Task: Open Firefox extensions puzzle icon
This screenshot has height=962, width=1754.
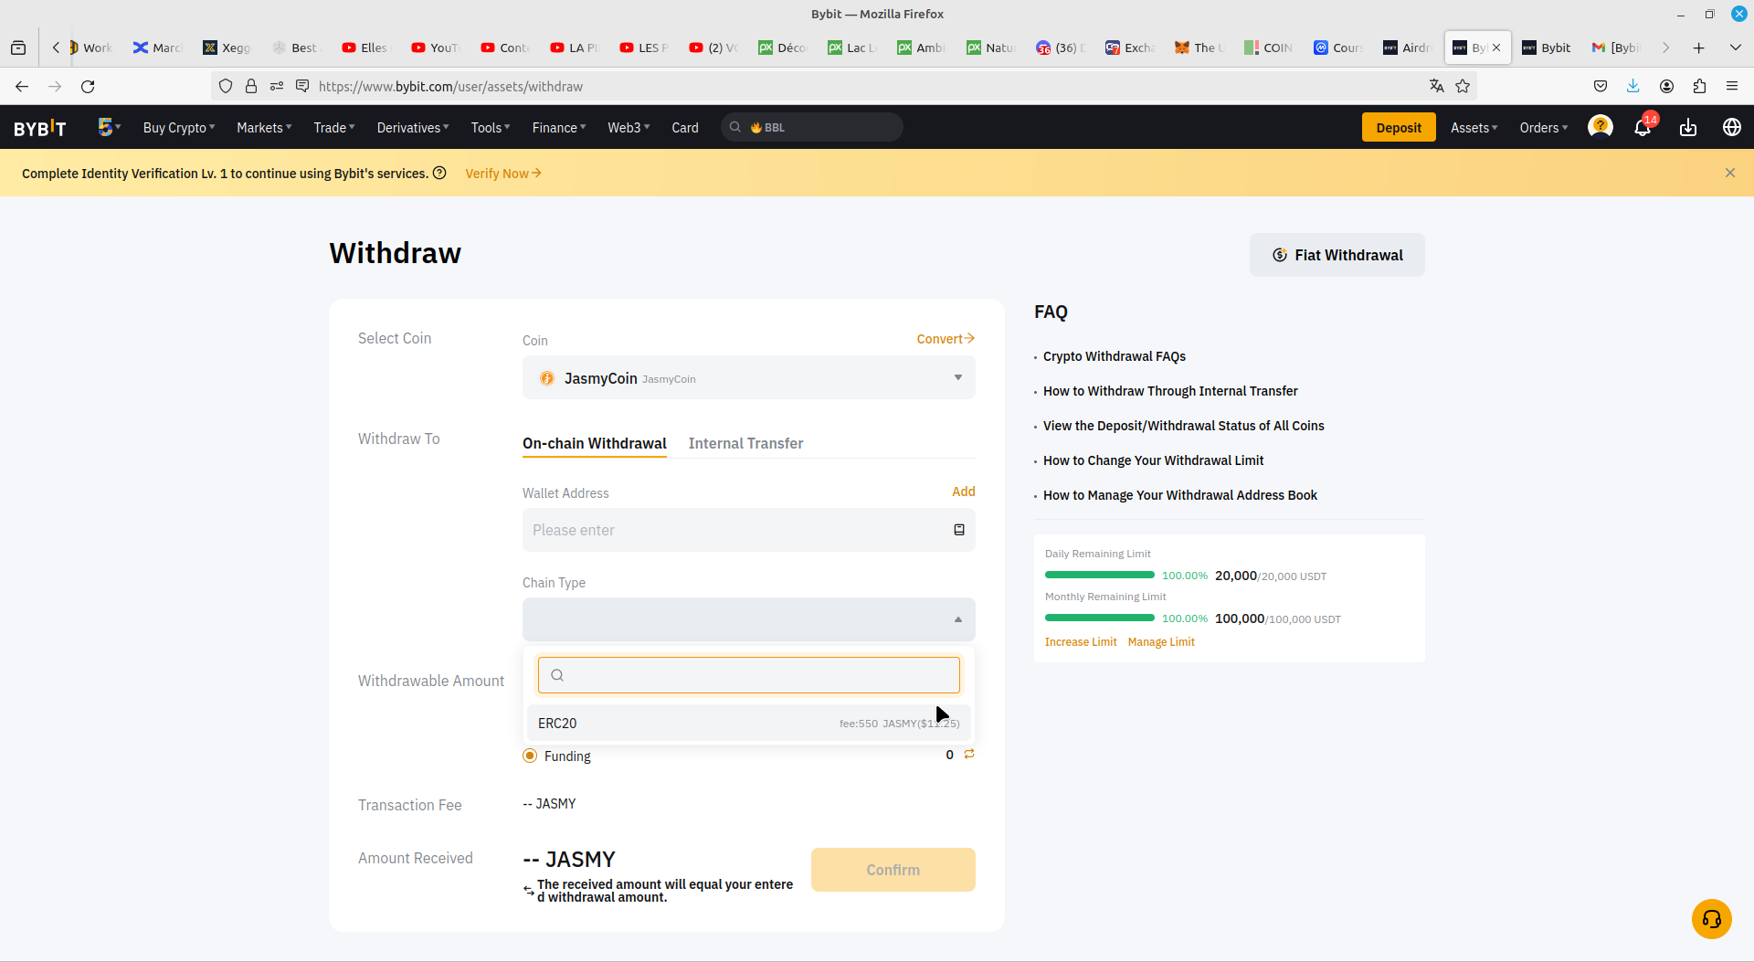Action: 1699,86
